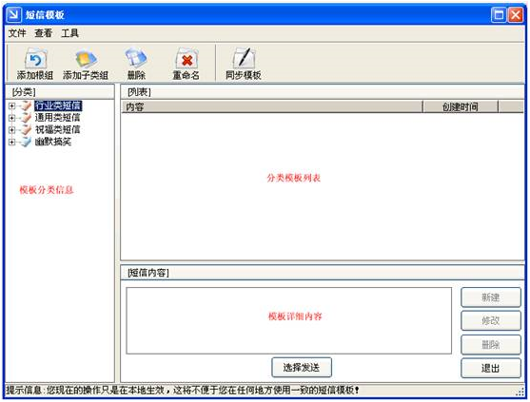Expand the 行业类短信 tree node

(11, 106)
